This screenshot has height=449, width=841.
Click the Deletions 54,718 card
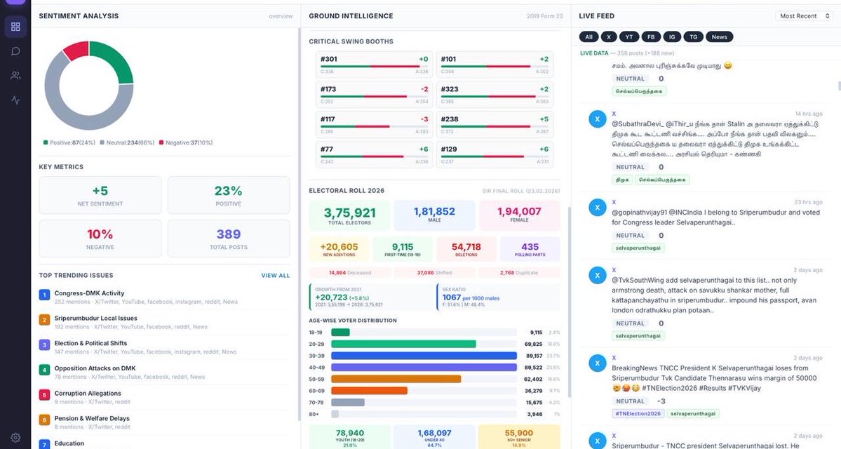click(466, 249)
